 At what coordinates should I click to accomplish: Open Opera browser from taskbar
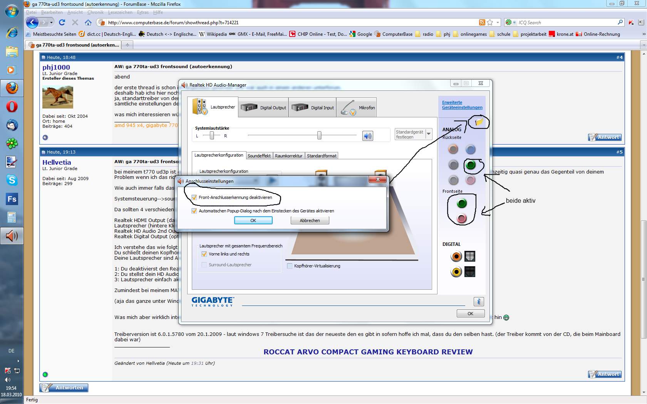pyautogui.click(x=12, y=107)
